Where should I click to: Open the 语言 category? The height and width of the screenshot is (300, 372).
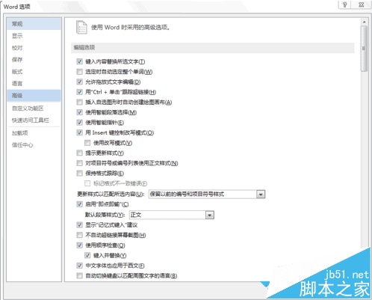coord(34,84)
